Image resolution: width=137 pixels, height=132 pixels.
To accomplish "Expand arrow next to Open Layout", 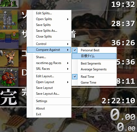I will pyautogui.click(x=68, y=82).
